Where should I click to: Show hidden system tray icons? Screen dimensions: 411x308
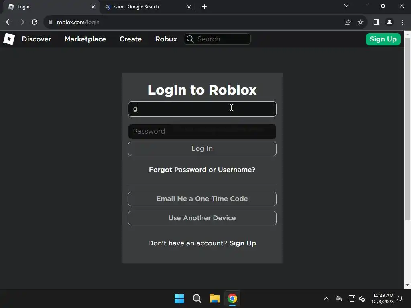click(x=326, y=298)
